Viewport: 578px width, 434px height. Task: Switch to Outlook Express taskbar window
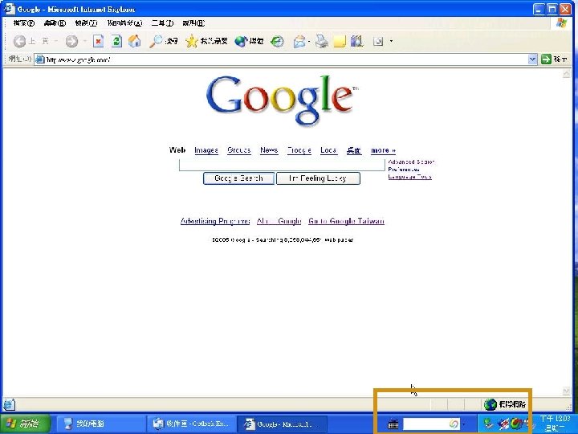[190, 424]
